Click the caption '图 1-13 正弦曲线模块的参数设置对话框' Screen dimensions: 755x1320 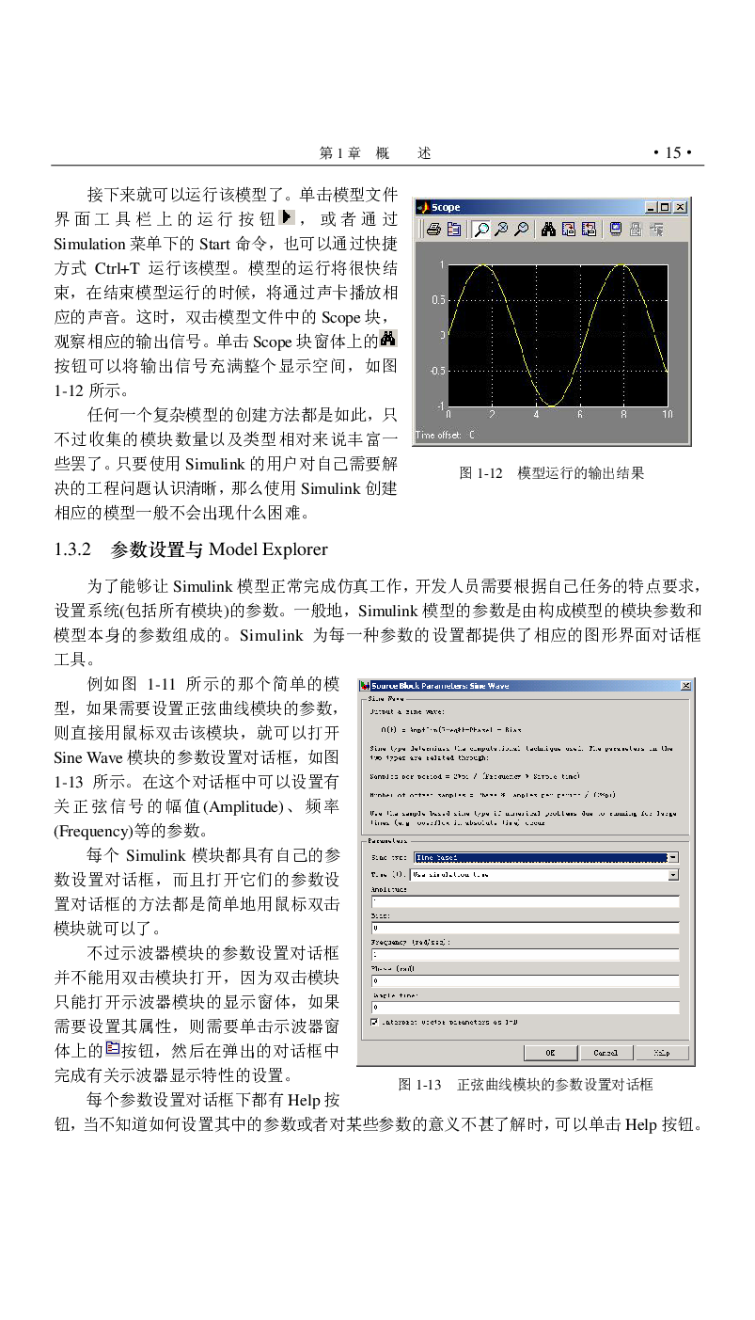[526, 1085]
